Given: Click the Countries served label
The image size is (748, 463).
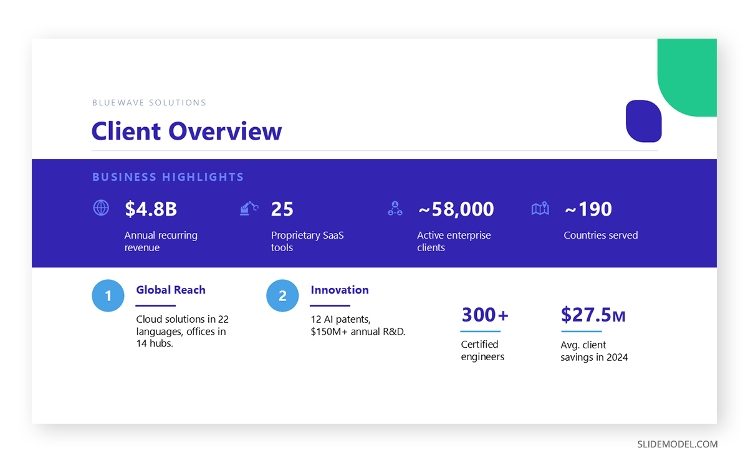Looking at the screenshot, I should click(601, 236).
